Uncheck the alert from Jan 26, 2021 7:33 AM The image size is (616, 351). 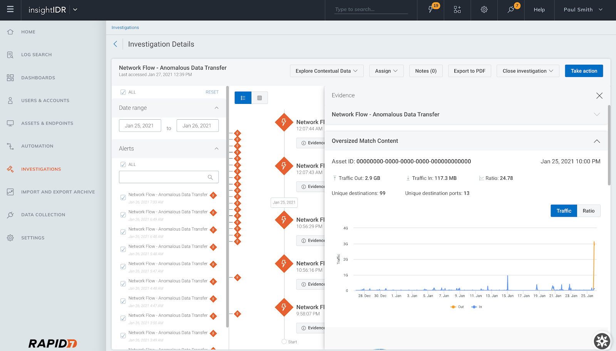coord(123,197)
